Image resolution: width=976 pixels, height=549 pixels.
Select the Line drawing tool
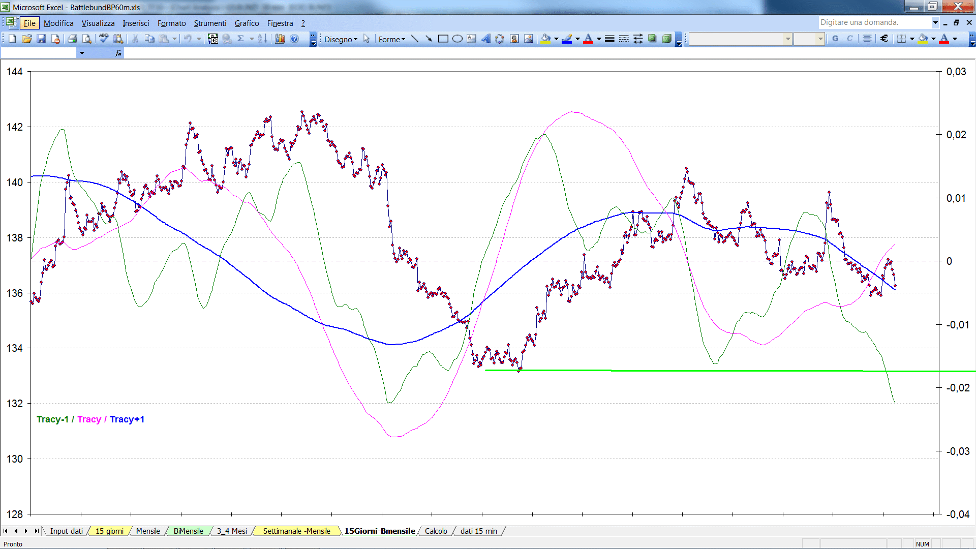click(414, 39)
